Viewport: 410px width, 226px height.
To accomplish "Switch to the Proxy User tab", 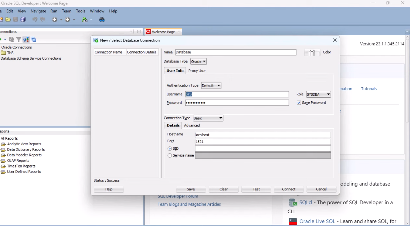I will pos(197,71).
